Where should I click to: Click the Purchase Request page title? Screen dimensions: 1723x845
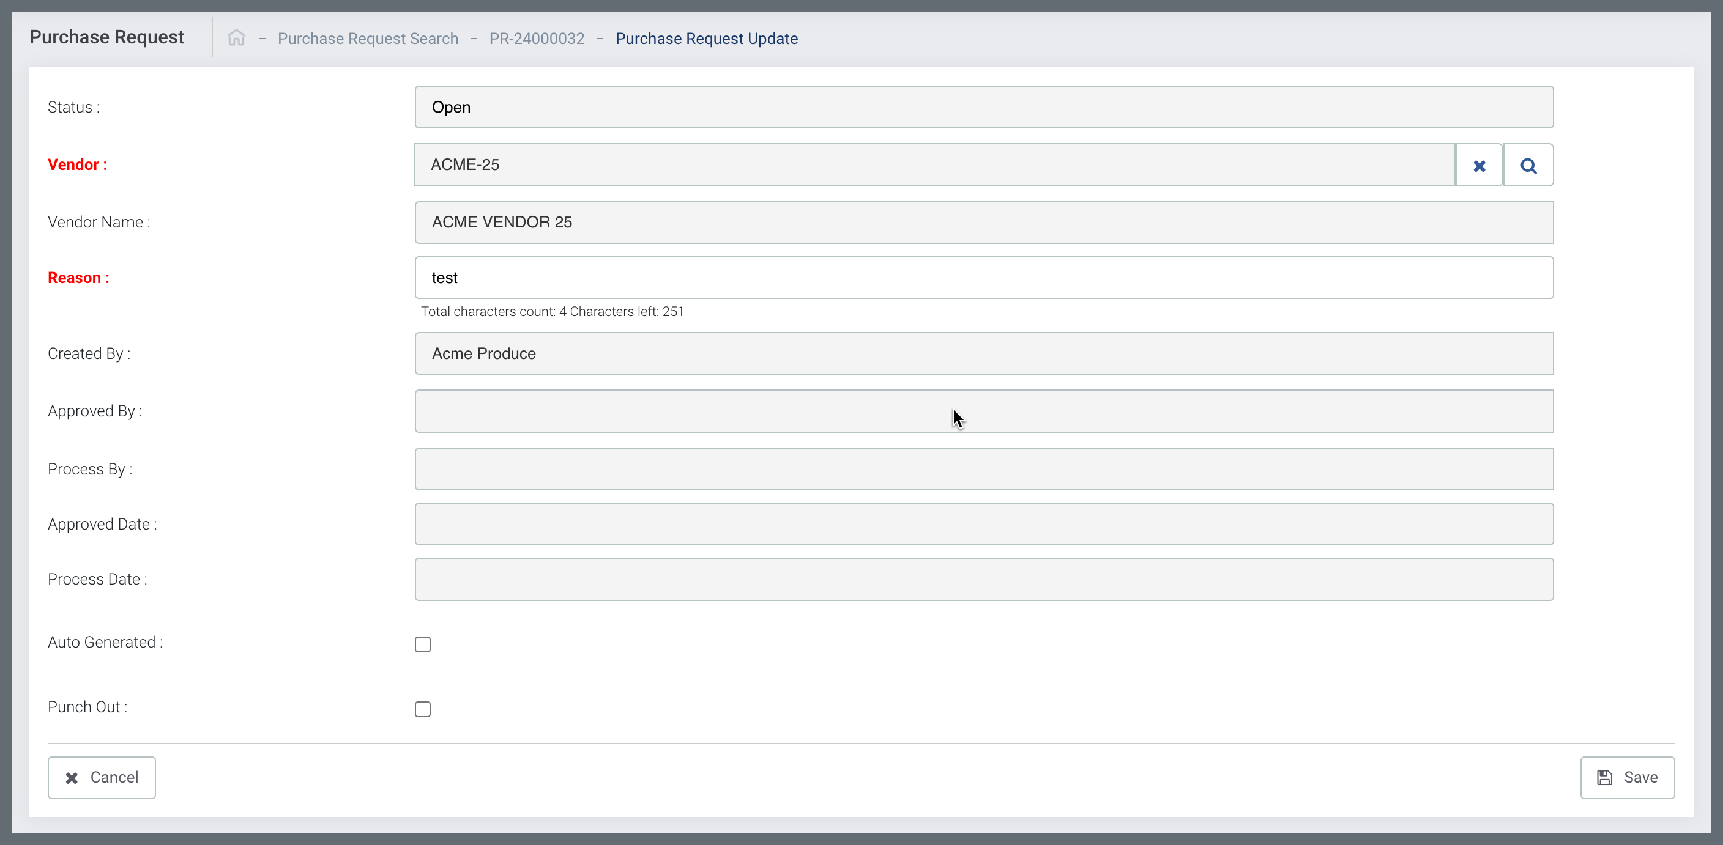pyautogui.click(x=106, y=37)
